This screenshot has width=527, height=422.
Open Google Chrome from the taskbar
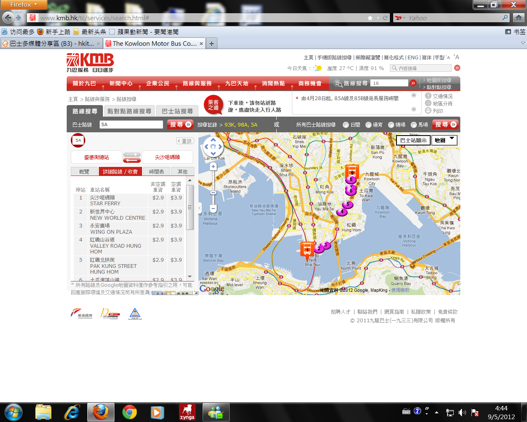tap(129, 412)
